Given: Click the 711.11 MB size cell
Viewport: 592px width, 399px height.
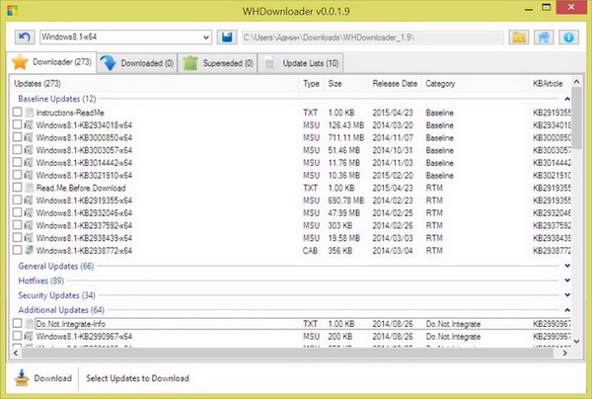Looking at the screenshot, I should (346, 138).
